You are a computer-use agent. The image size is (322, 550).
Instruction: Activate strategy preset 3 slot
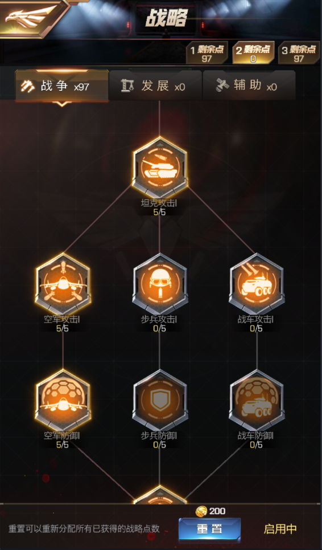pos(299,52)
